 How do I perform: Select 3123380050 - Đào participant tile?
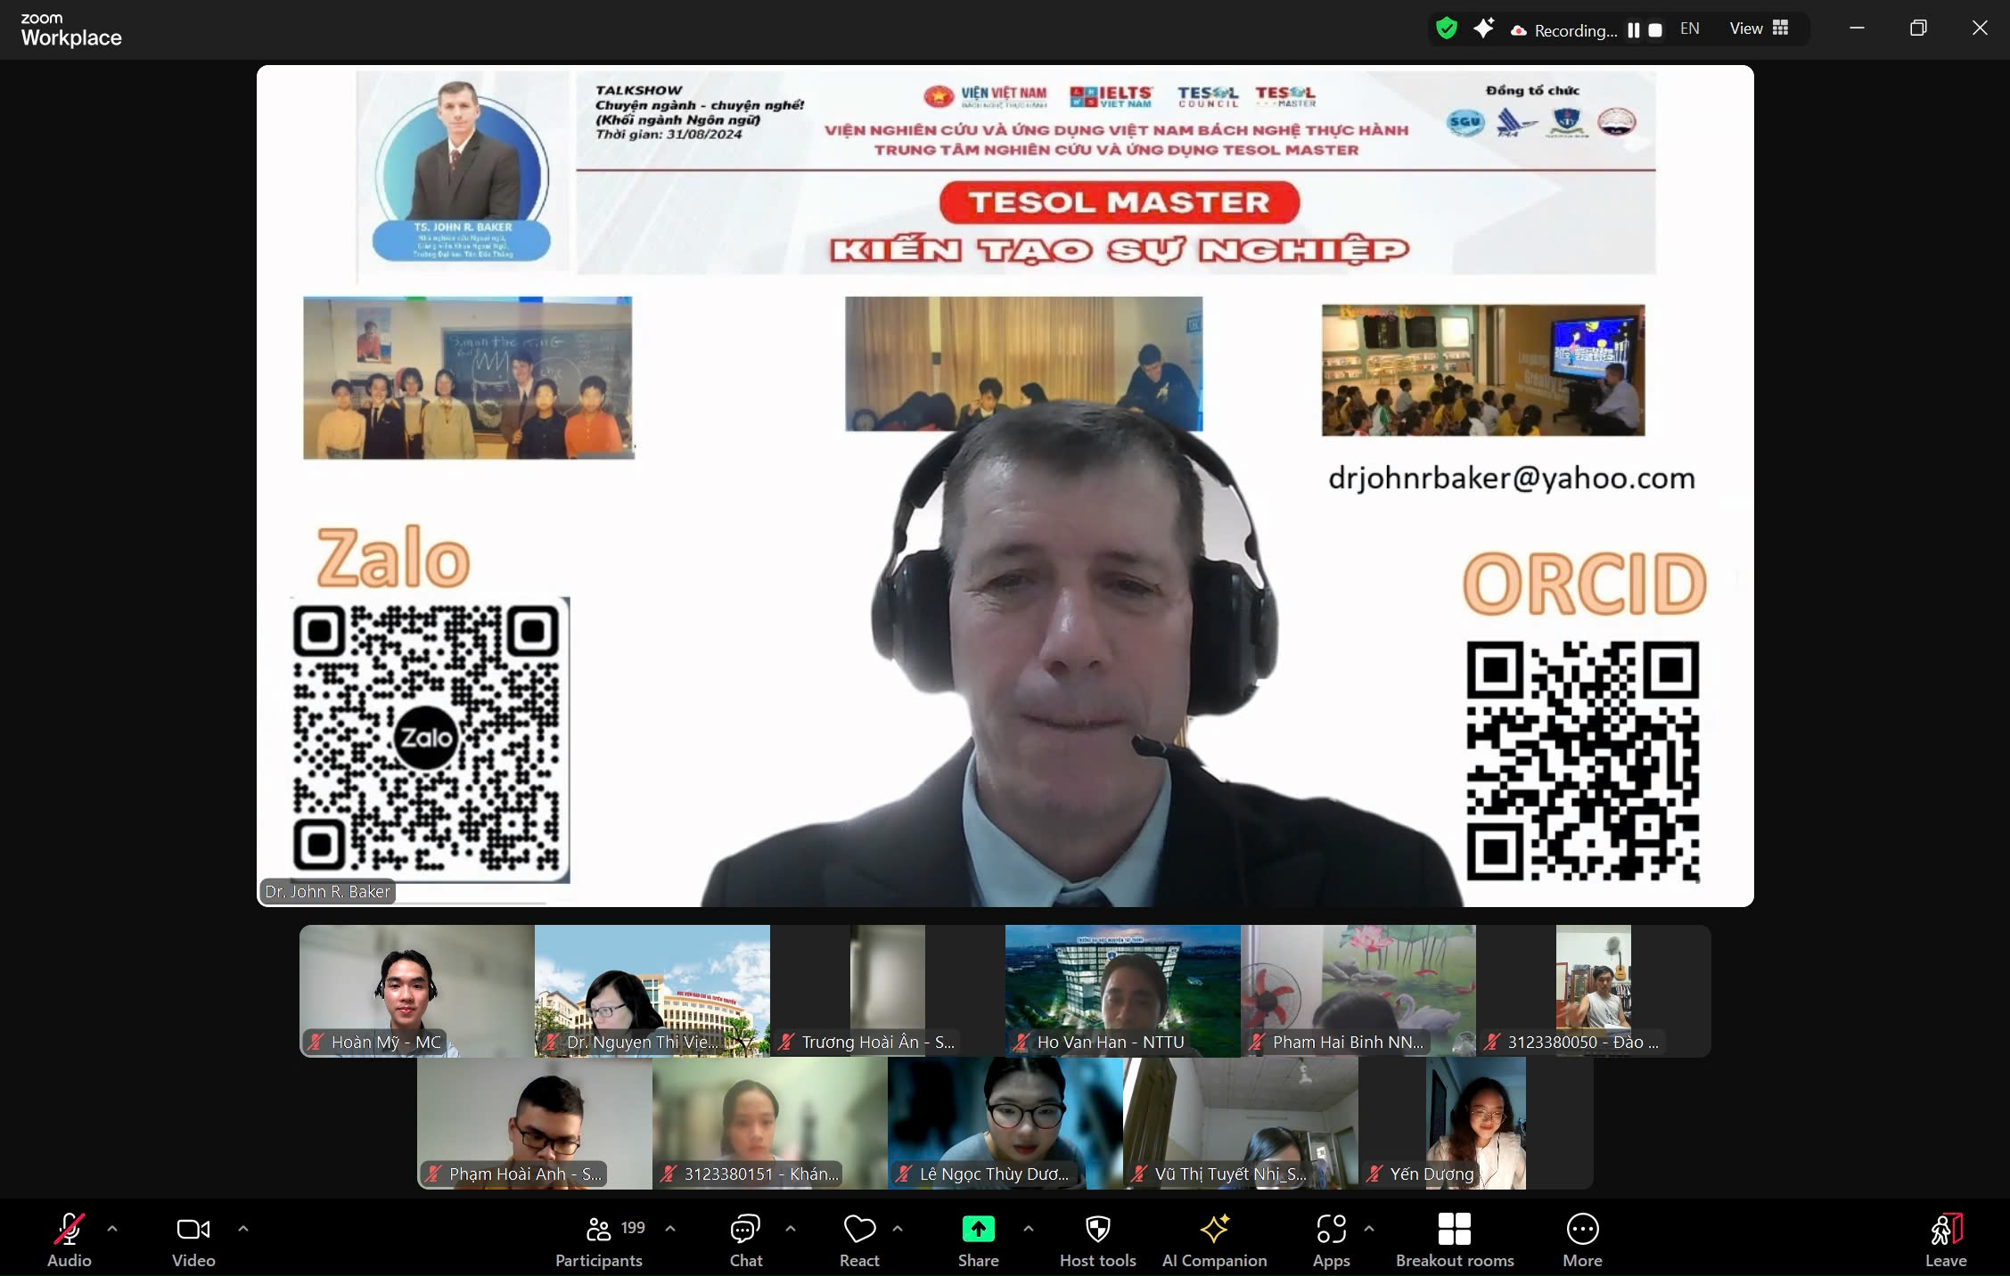coord(1594,991)
